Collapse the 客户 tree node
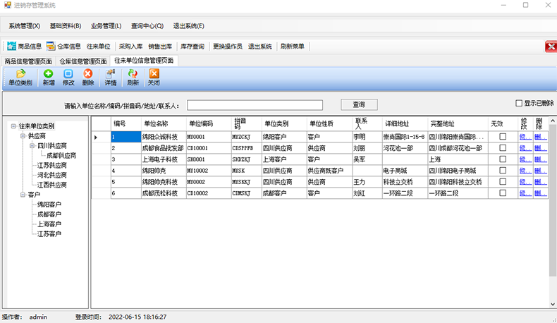This screenshot has height=323, width=557. (x=23, y=195)
